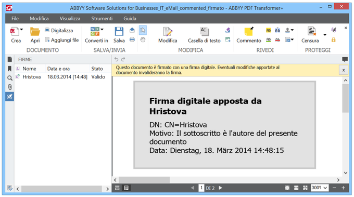Click Digitalizza to scan a document
Image resolution: width=354 pixels, height=197 pixels.
click(x=59, y=31)
